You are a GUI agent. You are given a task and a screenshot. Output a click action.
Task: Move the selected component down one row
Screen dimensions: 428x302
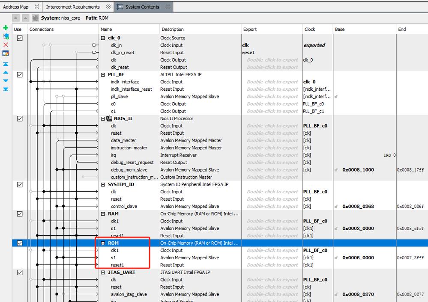pos(6,81)
